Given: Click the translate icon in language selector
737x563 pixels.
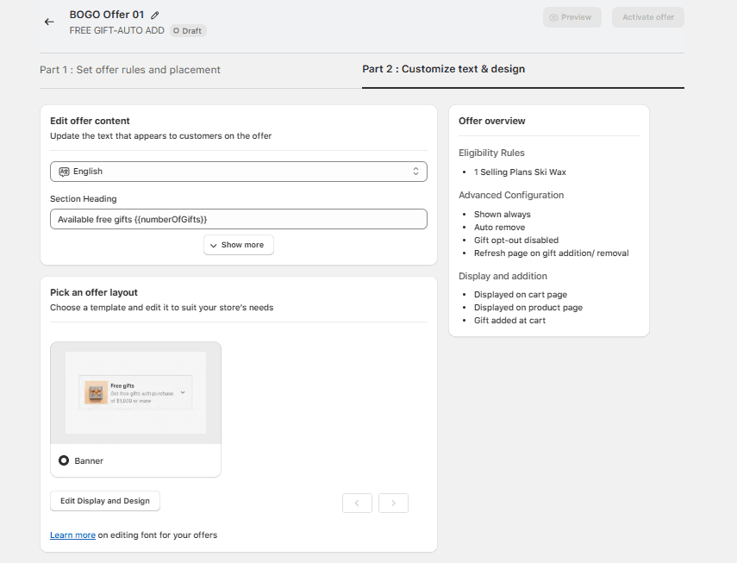Looking at the screenshot, I should click(64, 172).
